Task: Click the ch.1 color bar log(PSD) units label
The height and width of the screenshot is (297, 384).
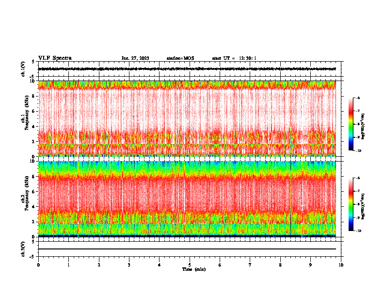Action: click(363, 126)
